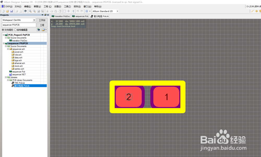This screenshot has height=157, width=261.
Task: Choose the Select Inside Area tool
Action: coord(64,11)
